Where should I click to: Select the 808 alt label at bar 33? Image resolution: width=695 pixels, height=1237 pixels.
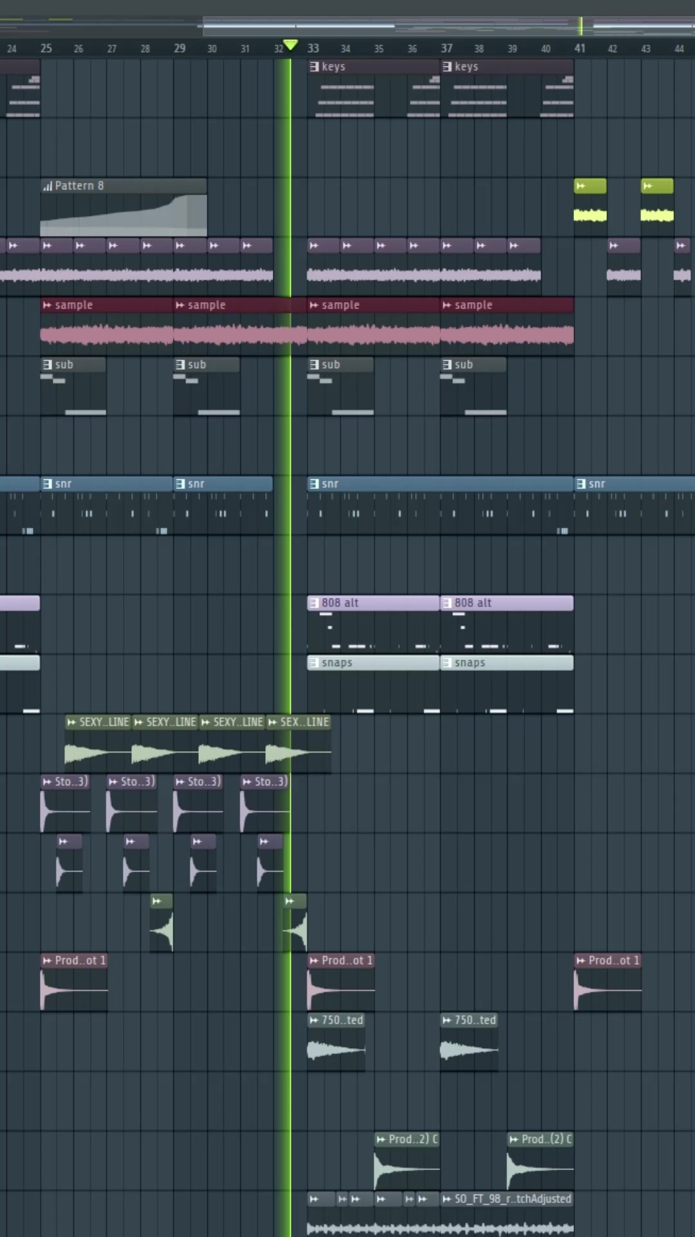340,603
